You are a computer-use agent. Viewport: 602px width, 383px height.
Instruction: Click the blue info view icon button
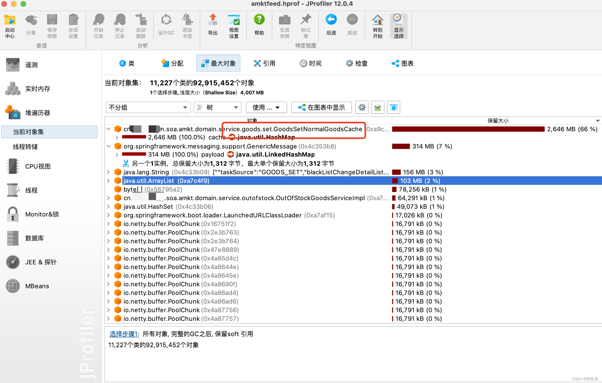[x=393, y=107]
